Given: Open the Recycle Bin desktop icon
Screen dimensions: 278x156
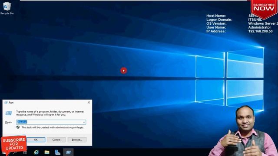Looking at the screenshot, I should (x=7, y=8).
